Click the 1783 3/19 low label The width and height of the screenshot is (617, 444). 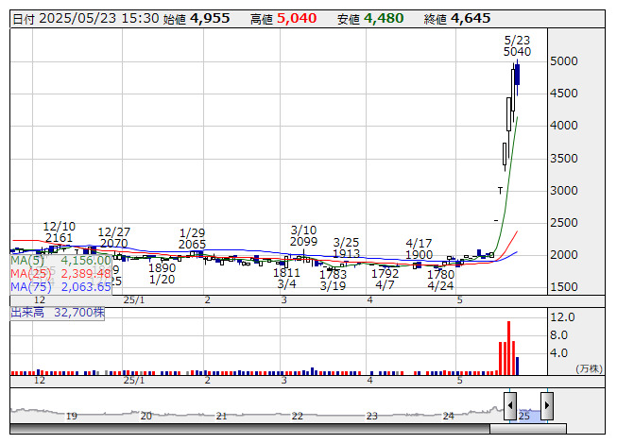click(333, 280)
